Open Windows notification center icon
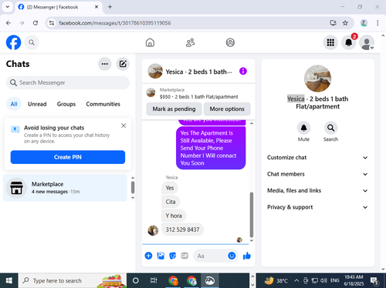The height and width of the screenshot is (288, 386). tap(374, 281)
